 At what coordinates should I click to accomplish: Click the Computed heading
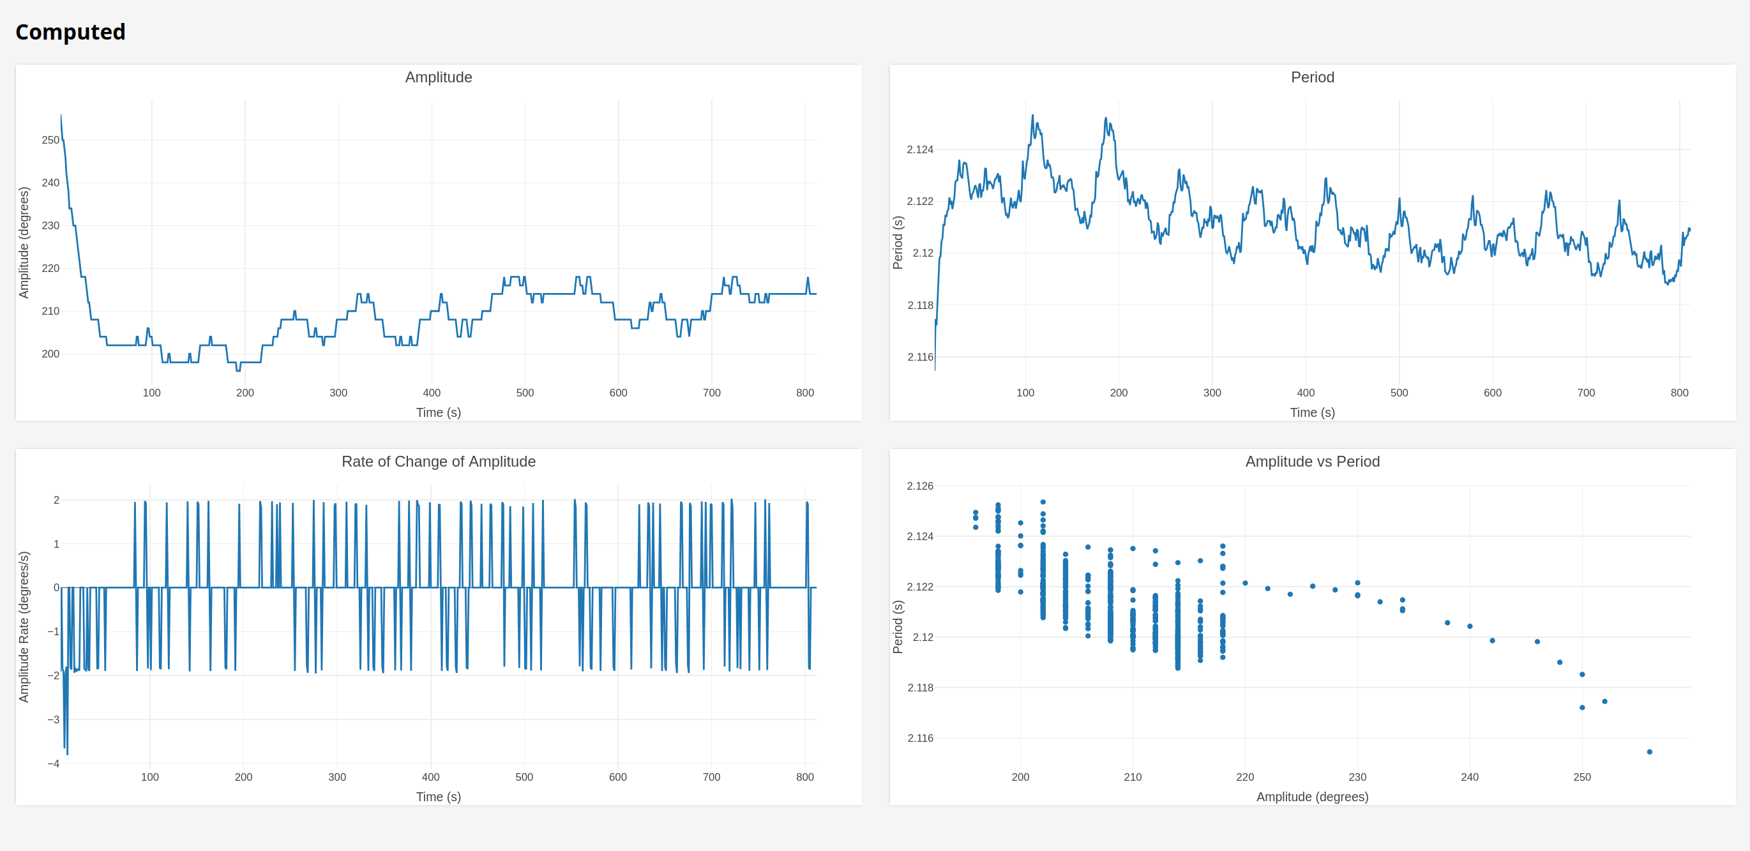pos(70,32)
